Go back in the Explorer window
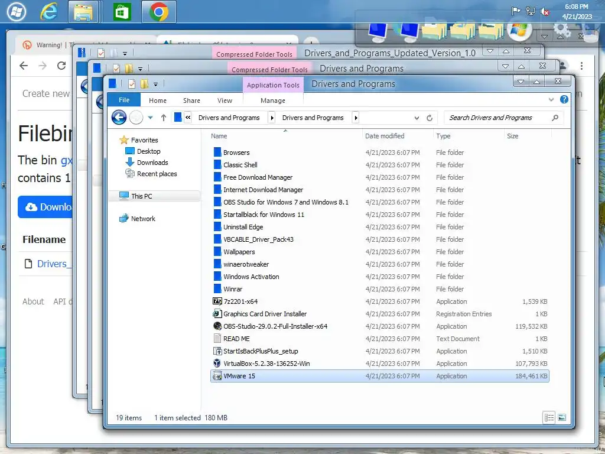Screen dimensions: 605x454 (119, 117)
